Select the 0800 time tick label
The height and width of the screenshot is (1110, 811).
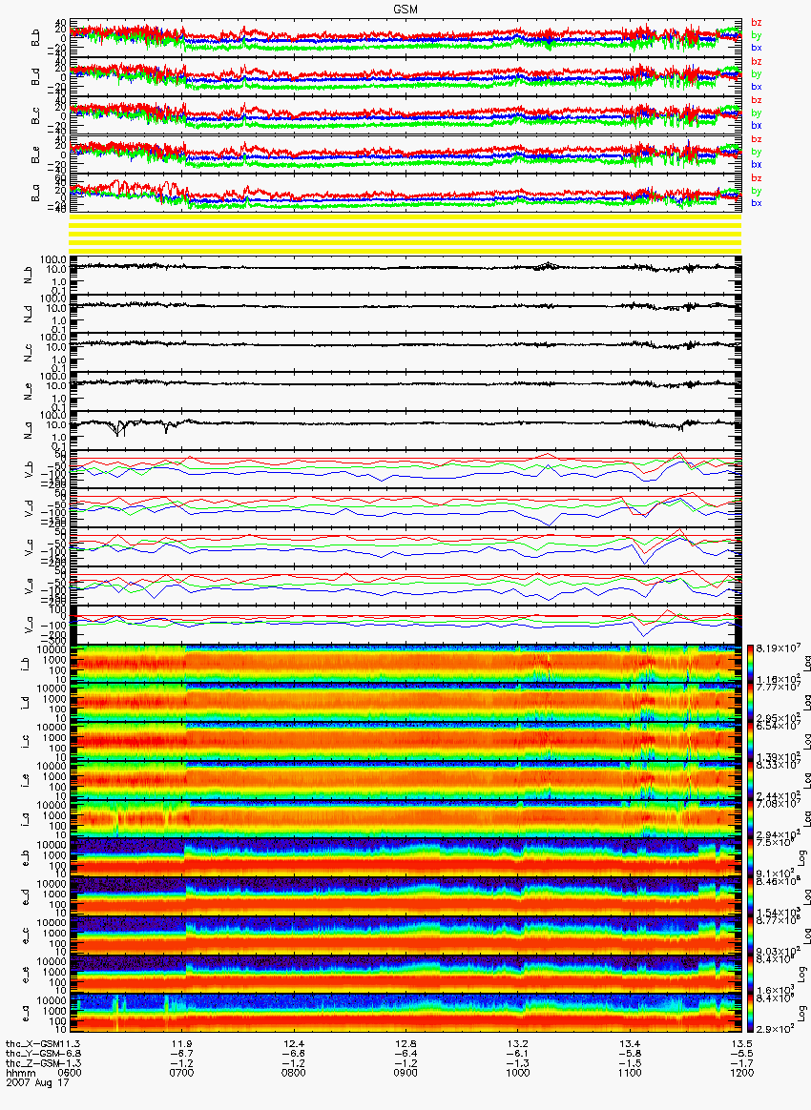coord(294,1072)
